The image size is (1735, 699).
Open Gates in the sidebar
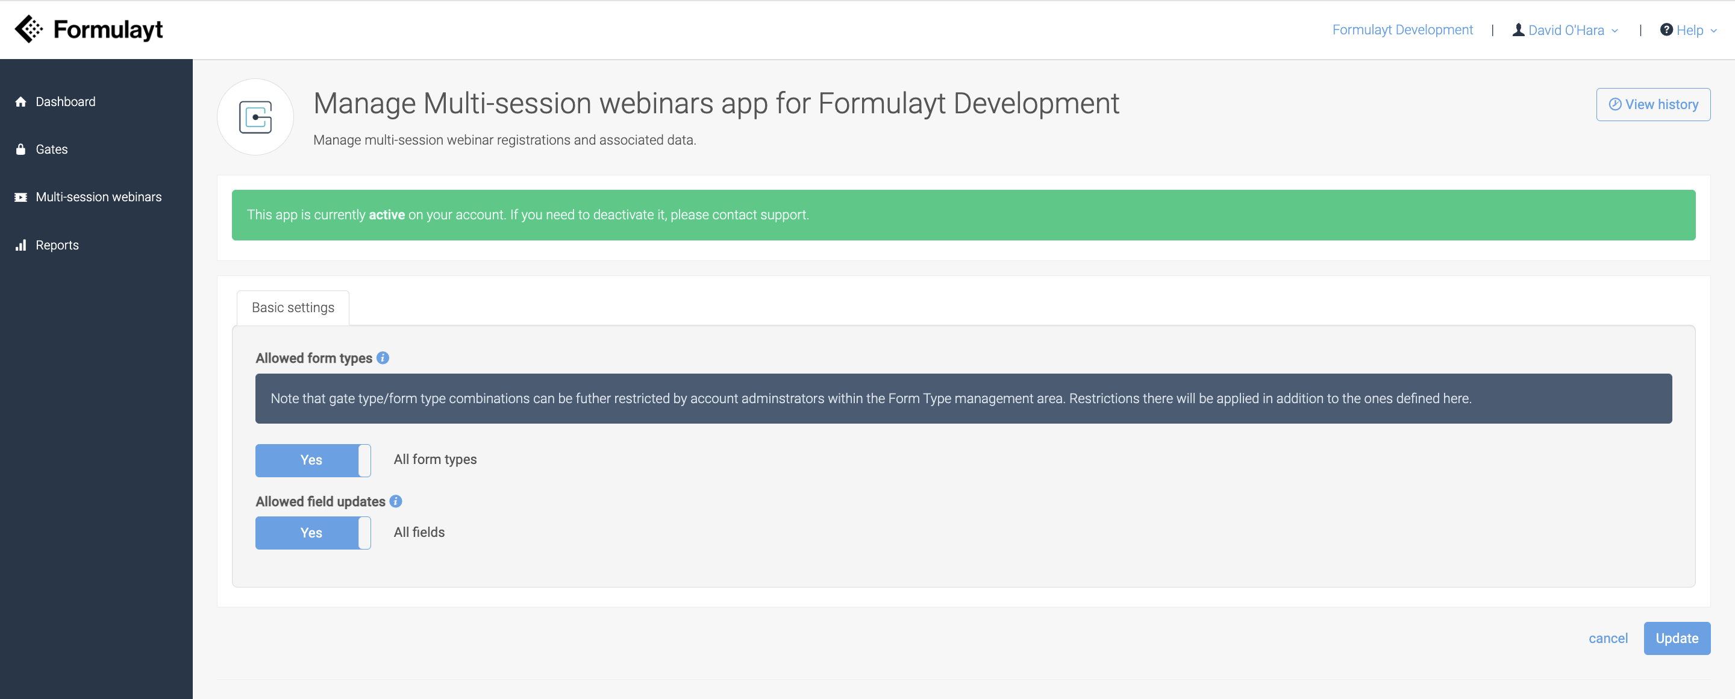pyautogui.click(x=51, y=149)
